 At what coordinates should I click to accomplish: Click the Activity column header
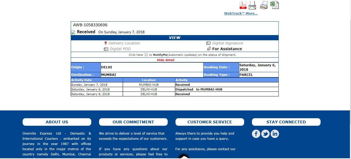coord(227,80)
